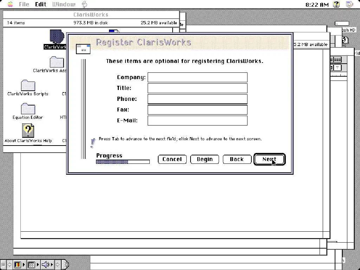This screenshot has width=360, height=270.
Task: Click the Begin button
Action: click(205, 159)
